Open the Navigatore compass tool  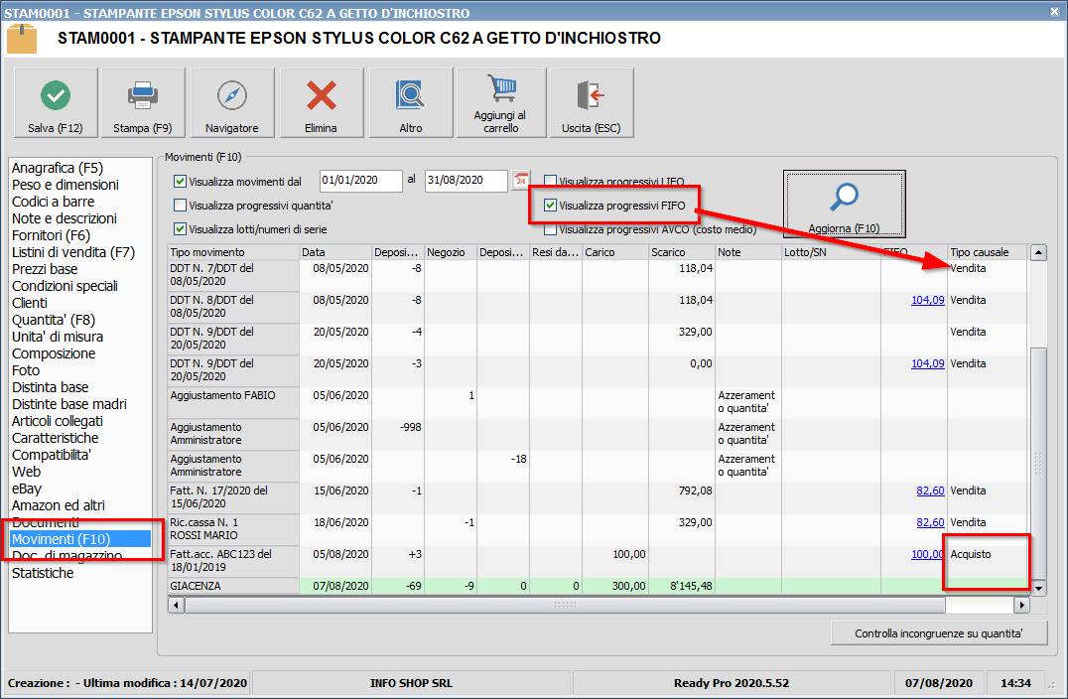coord(232,102)
